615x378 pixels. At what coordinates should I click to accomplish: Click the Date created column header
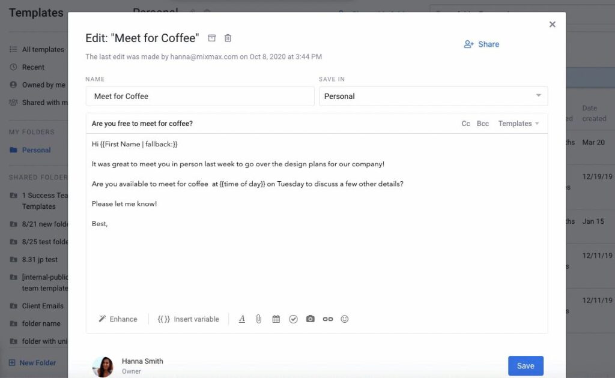tap(594, 113)
